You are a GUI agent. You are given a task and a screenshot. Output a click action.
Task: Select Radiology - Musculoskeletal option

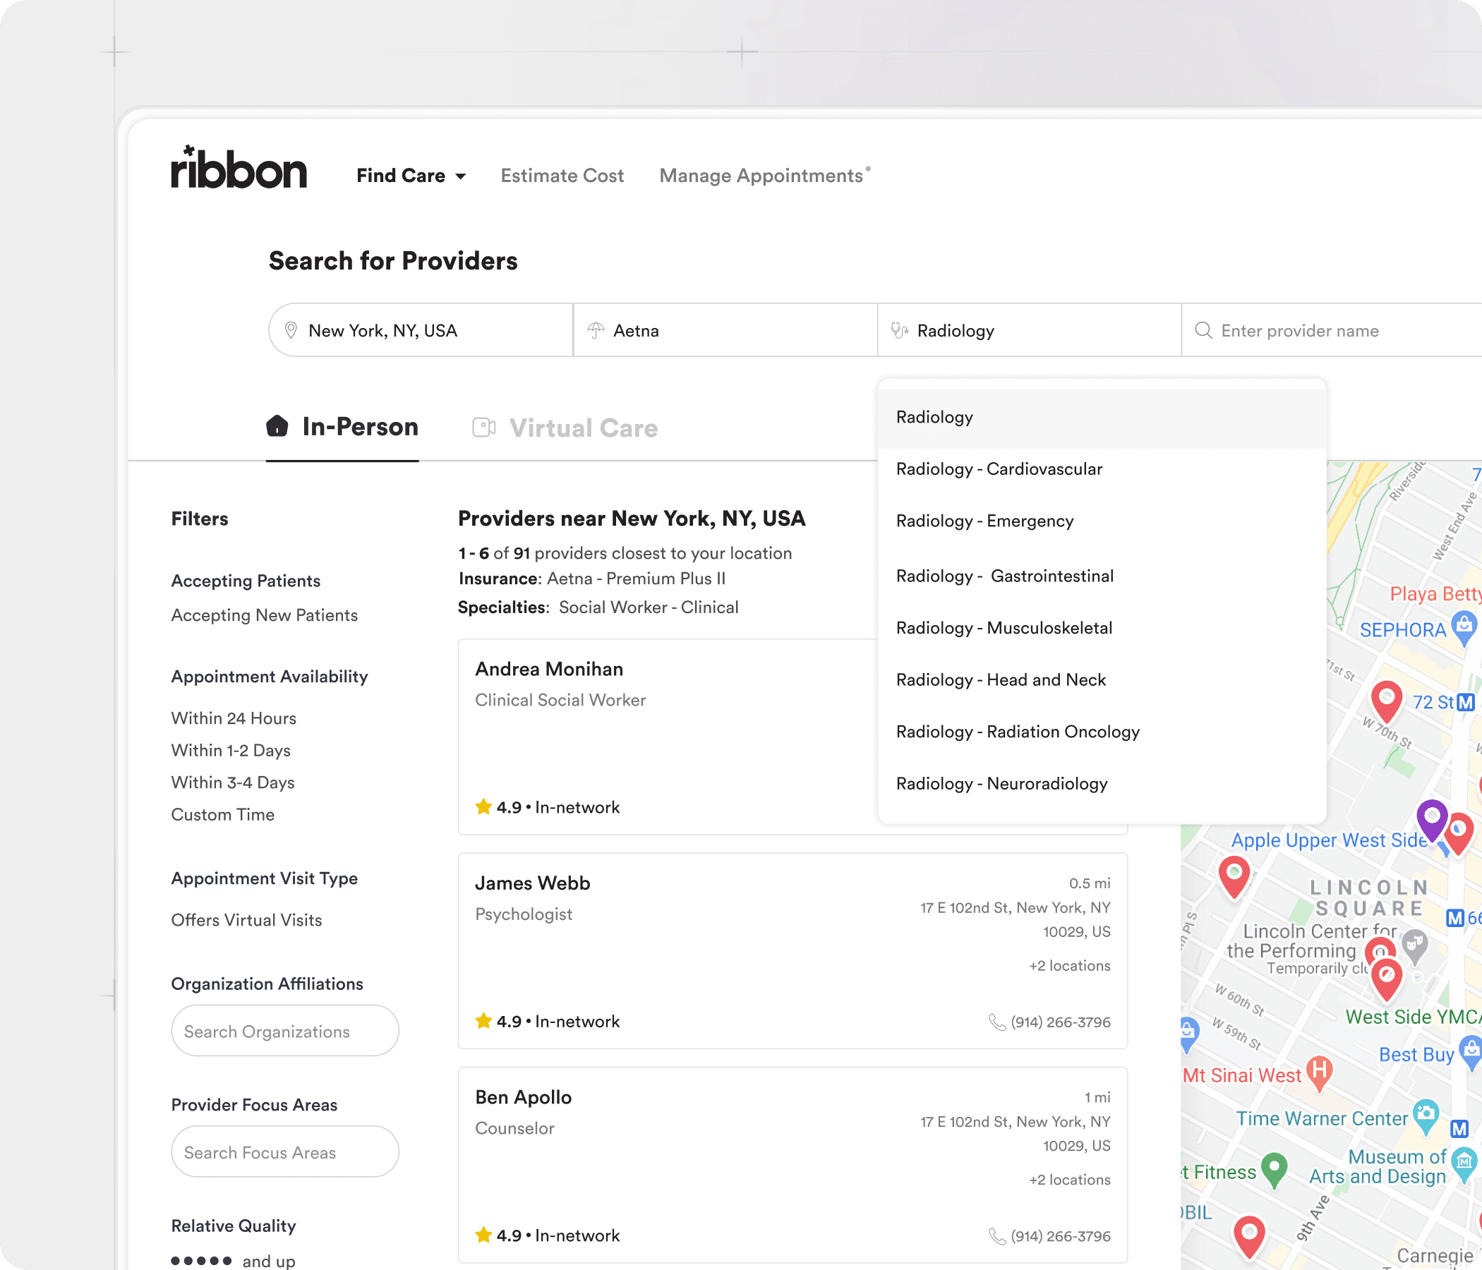1102,628
